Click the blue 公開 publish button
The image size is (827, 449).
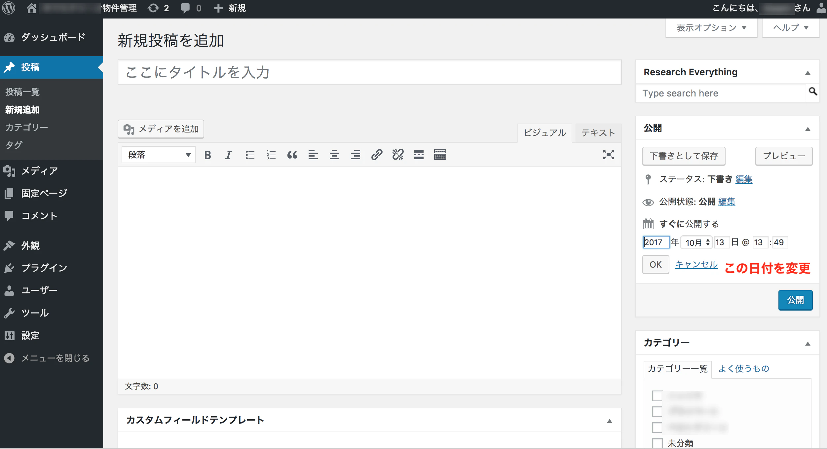795,300
